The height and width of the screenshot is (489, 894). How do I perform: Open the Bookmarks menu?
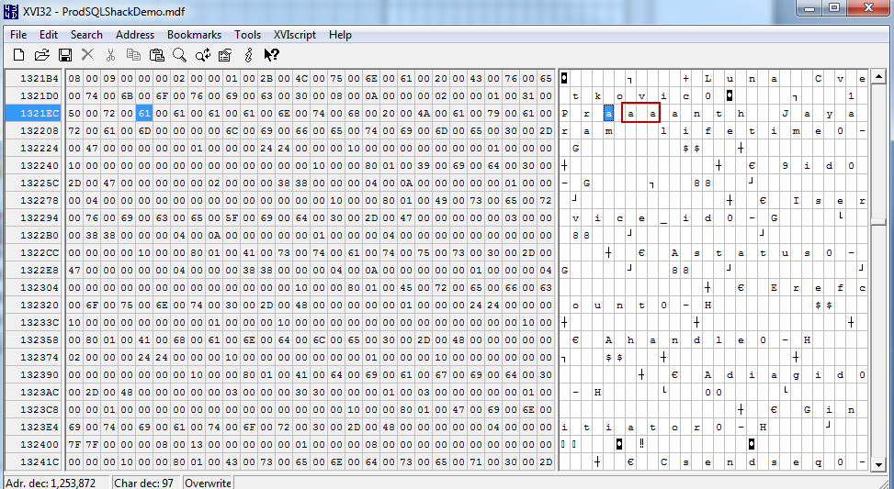(x=194, y=35)
